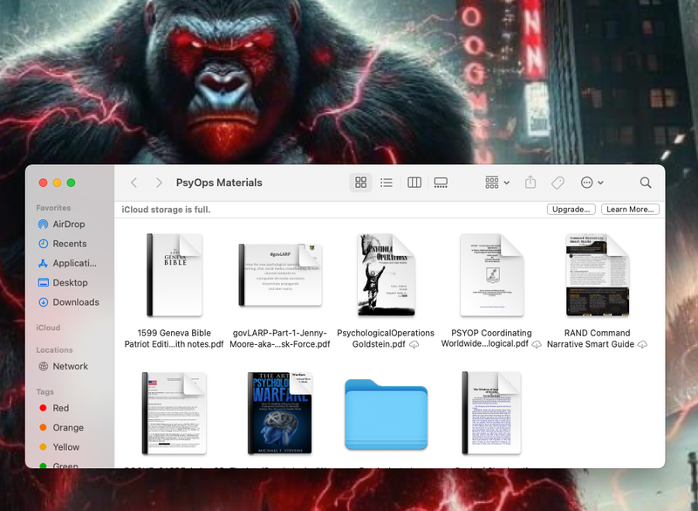Open the Group By dropdown

497,183
